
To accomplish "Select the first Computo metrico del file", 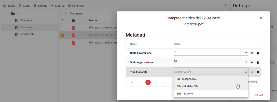I will click(x=103, y=27).
